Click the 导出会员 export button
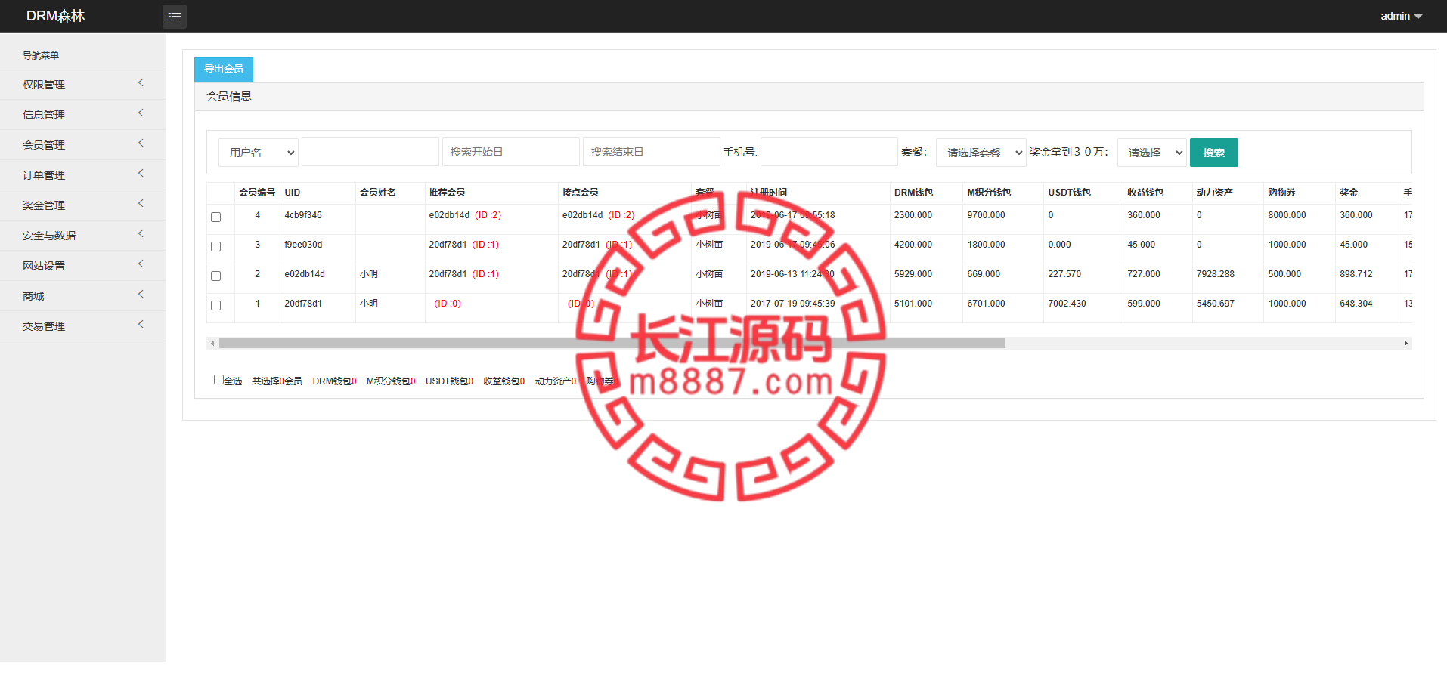The height and width of the screenshot is (691, 1447). click(x=224, y=69)
